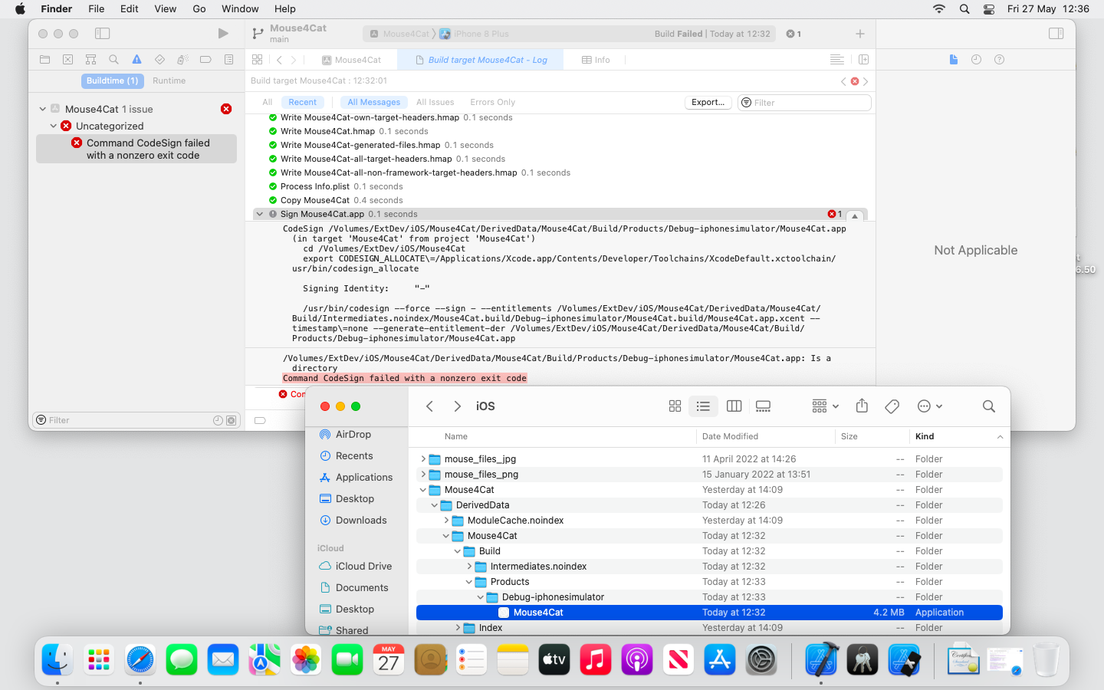Image resolution: width=1104 pixels, height=690 pixels.
Task: Run the build with Xcode play button
Action: tap(223, 34)
